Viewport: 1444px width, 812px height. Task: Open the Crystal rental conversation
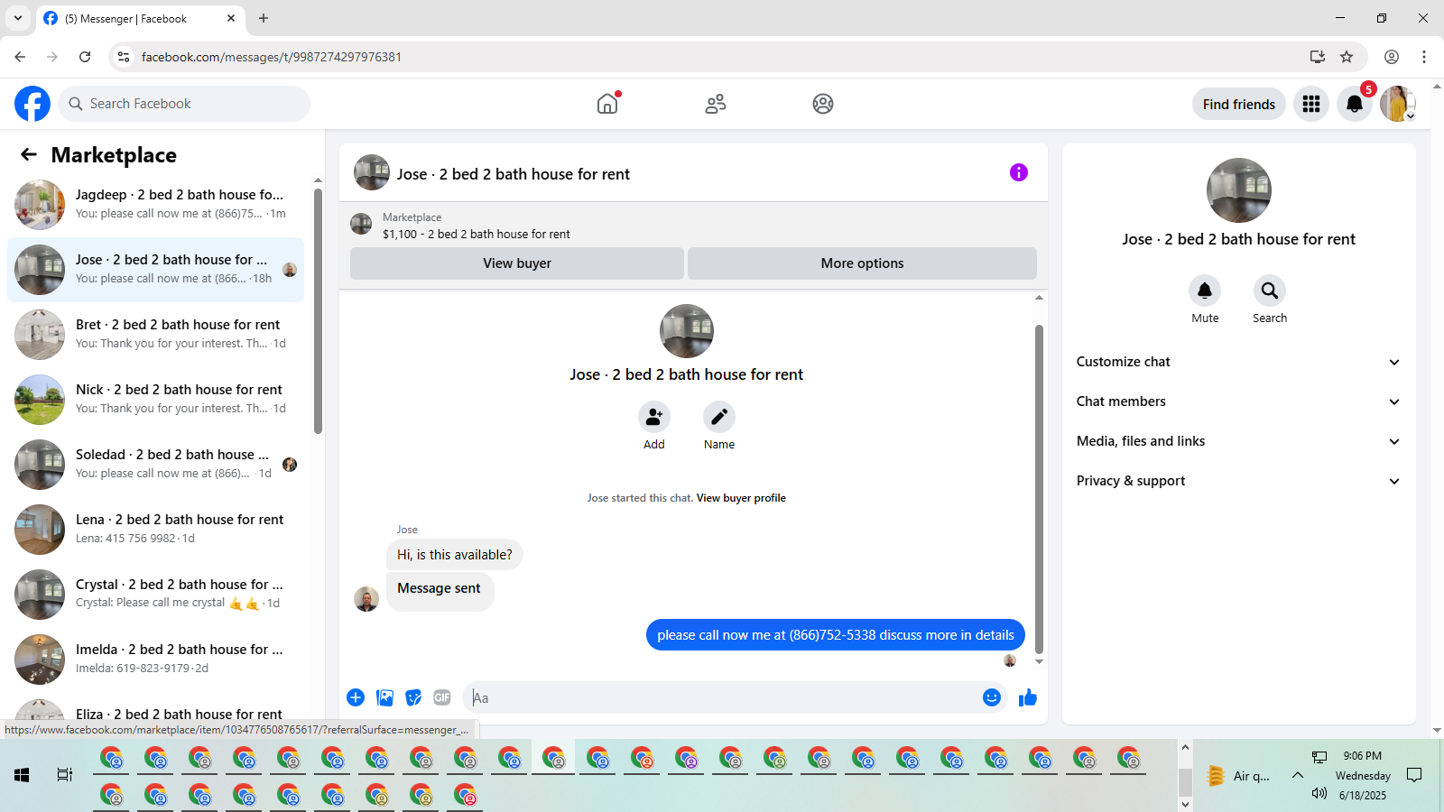tap(155, 595)
